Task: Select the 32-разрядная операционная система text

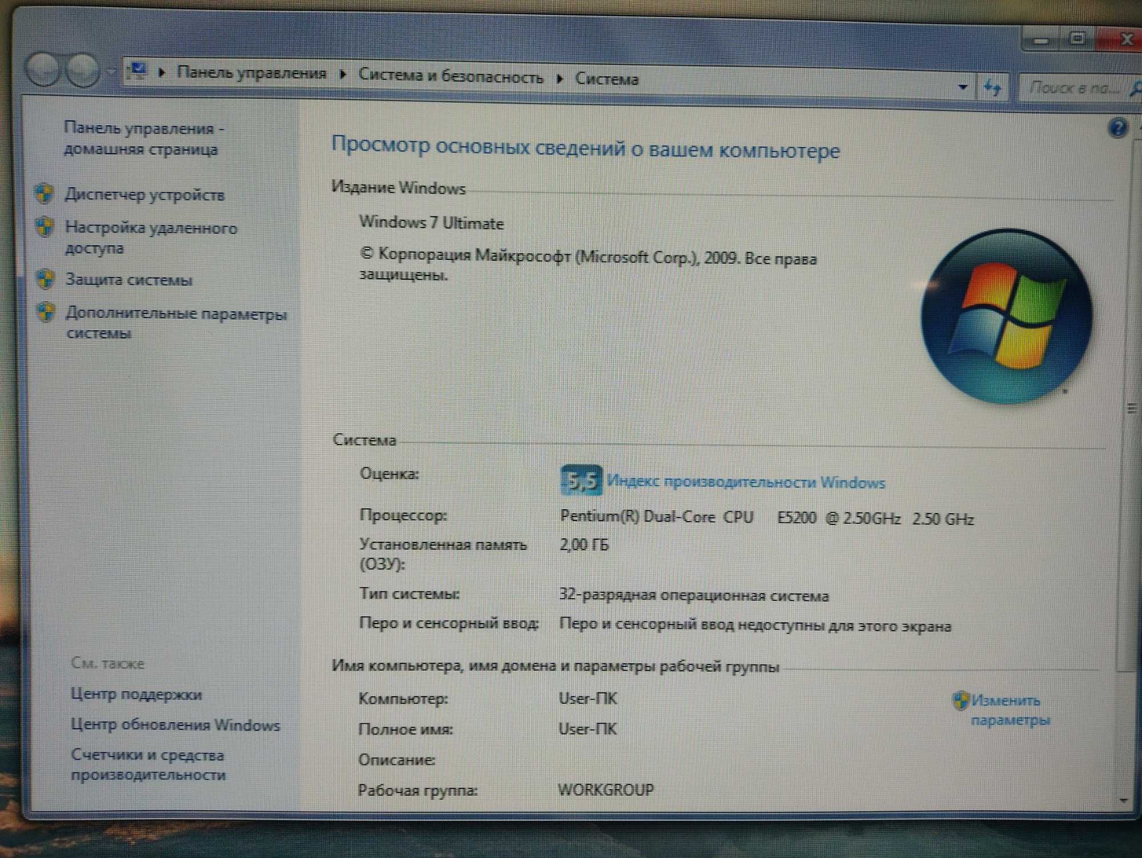Action: (694, 596)
